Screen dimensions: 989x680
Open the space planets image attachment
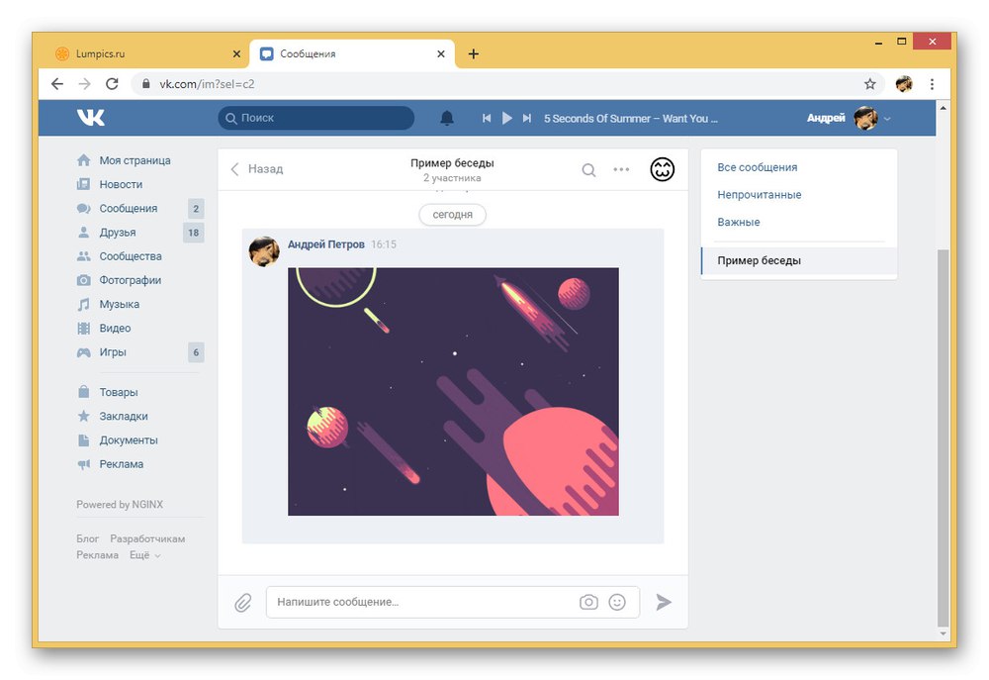point(453,391)
